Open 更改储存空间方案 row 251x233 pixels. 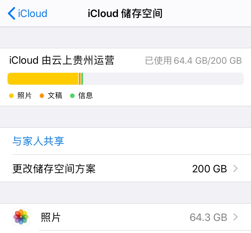point(54,169)
